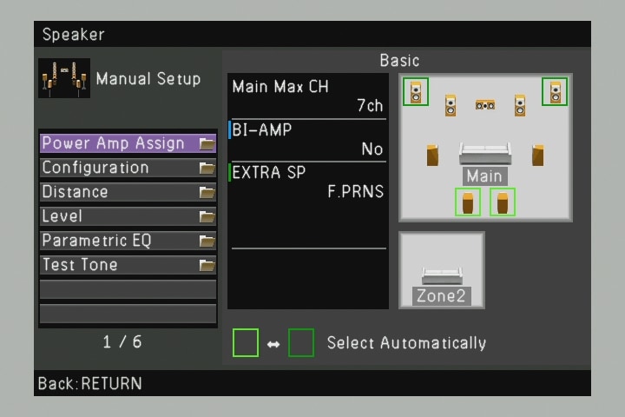Expand the Distance folder entry

point(128,192)
